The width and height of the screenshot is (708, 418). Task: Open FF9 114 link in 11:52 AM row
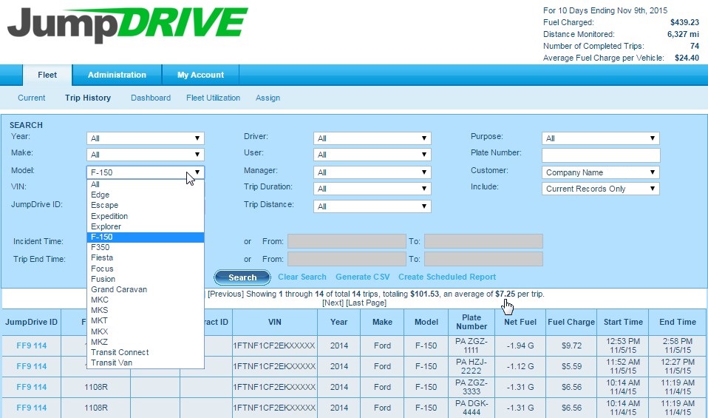tap(32, 366)
